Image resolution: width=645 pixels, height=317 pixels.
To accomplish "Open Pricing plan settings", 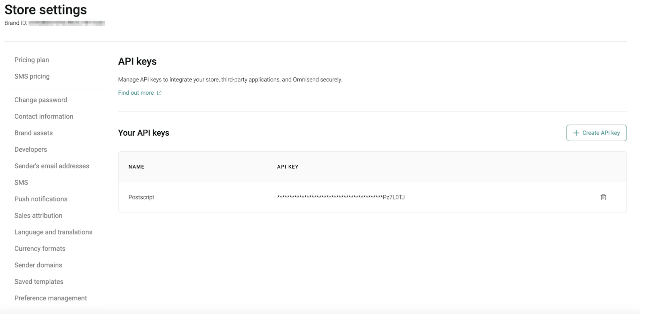I will tap(32, 60).
